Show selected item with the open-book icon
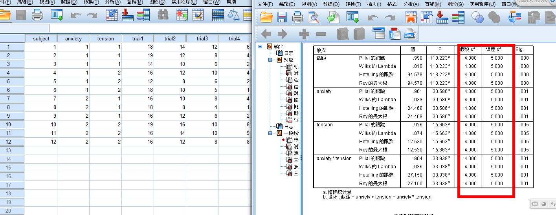The width and height of the screenshot is (556, 215). pos(343,34)
